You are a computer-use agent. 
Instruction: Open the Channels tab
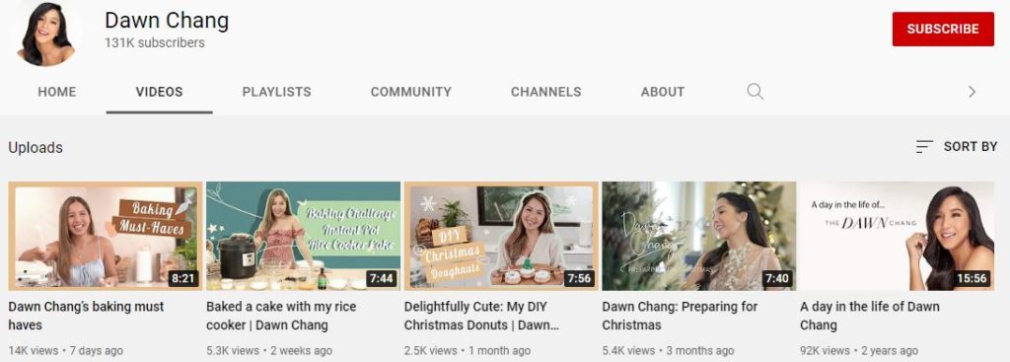545,92
